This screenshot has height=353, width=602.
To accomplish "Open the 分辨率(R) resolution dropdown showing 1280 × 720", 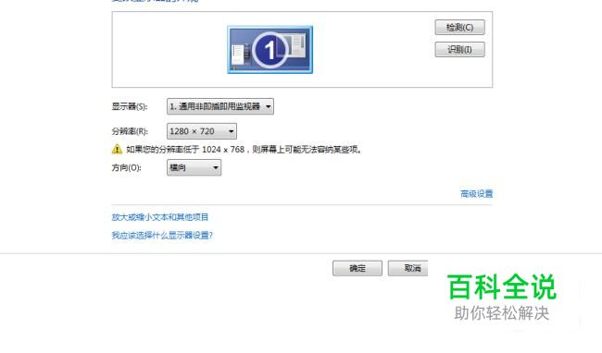I will coord(202,131).
